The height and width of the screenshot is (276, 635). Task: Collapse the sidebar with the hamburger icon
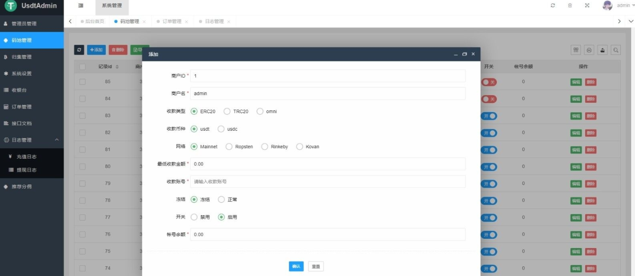(81, 5)
